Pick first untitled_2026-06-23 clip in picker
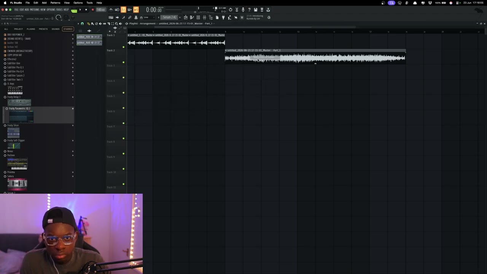 click(89, 37)
